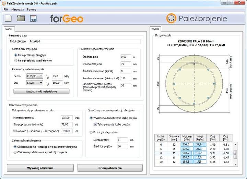Open the Plik menu
This screenshot has width=247, height=179.
(5, 9)
